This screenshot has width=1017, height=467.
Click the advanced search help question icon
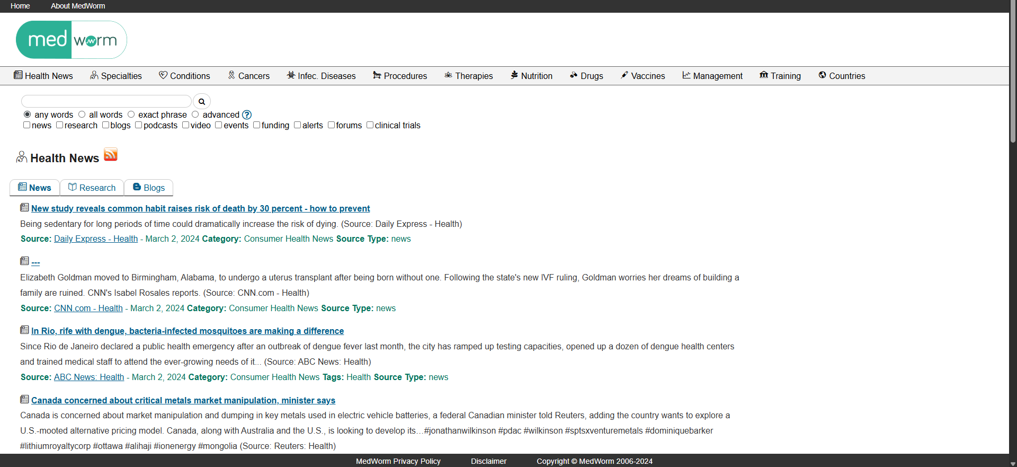(x=247, y=114)
